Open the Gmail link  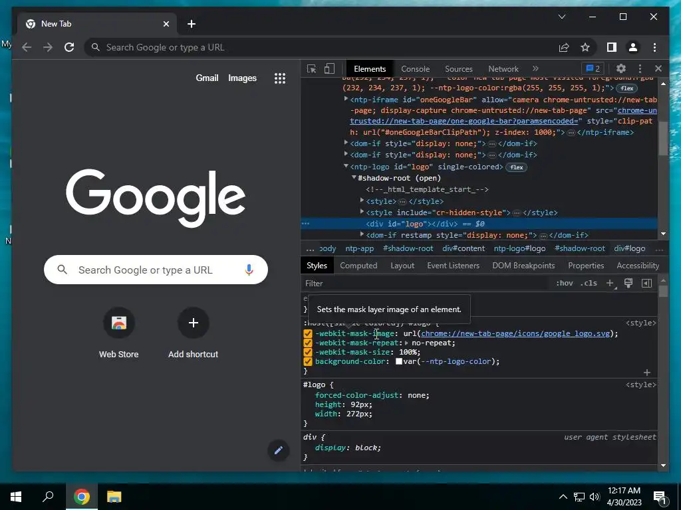tap(207, 78)
